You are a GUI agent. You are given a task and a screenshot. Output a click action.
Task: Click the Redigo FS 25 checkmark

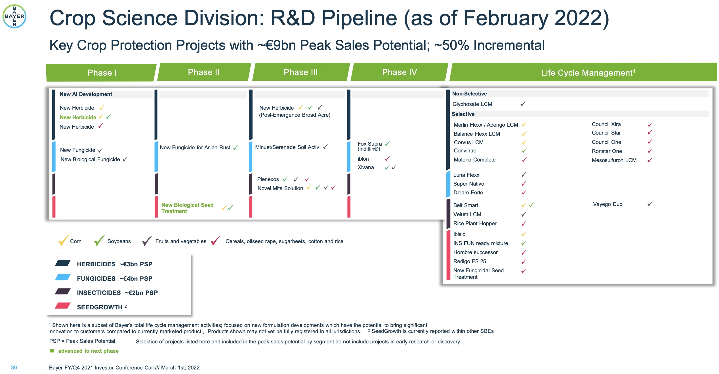[x=524, y=262]
